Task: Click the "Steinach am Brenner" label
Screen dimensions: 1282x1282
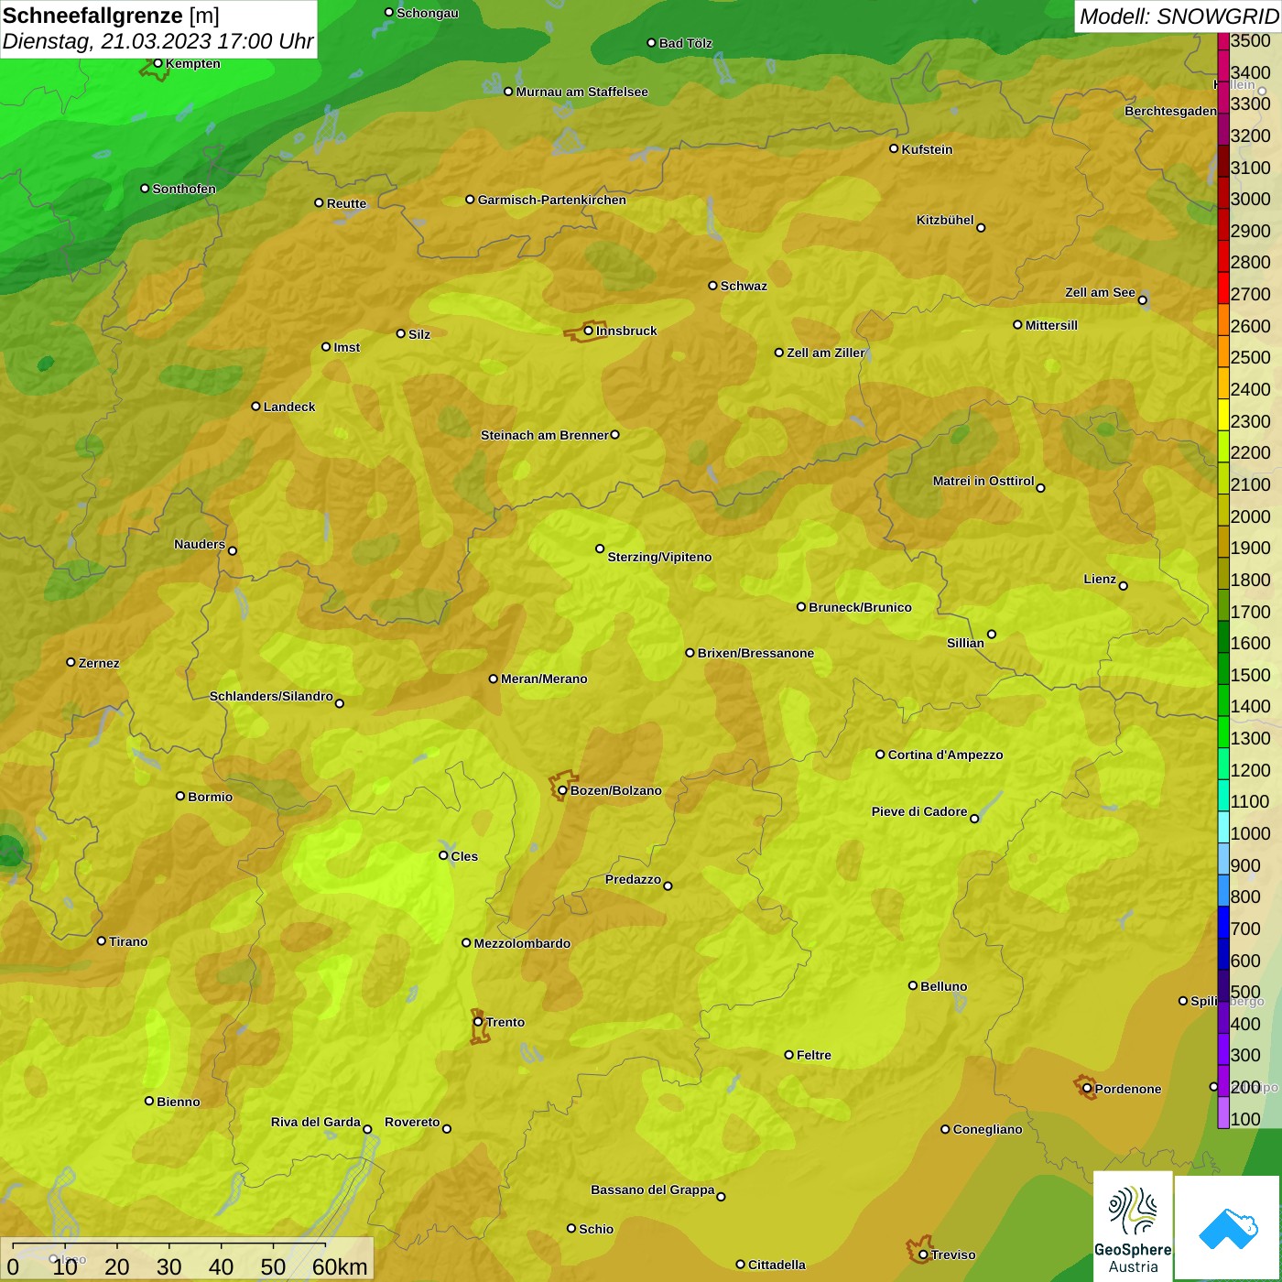Action: pos(544,435)
